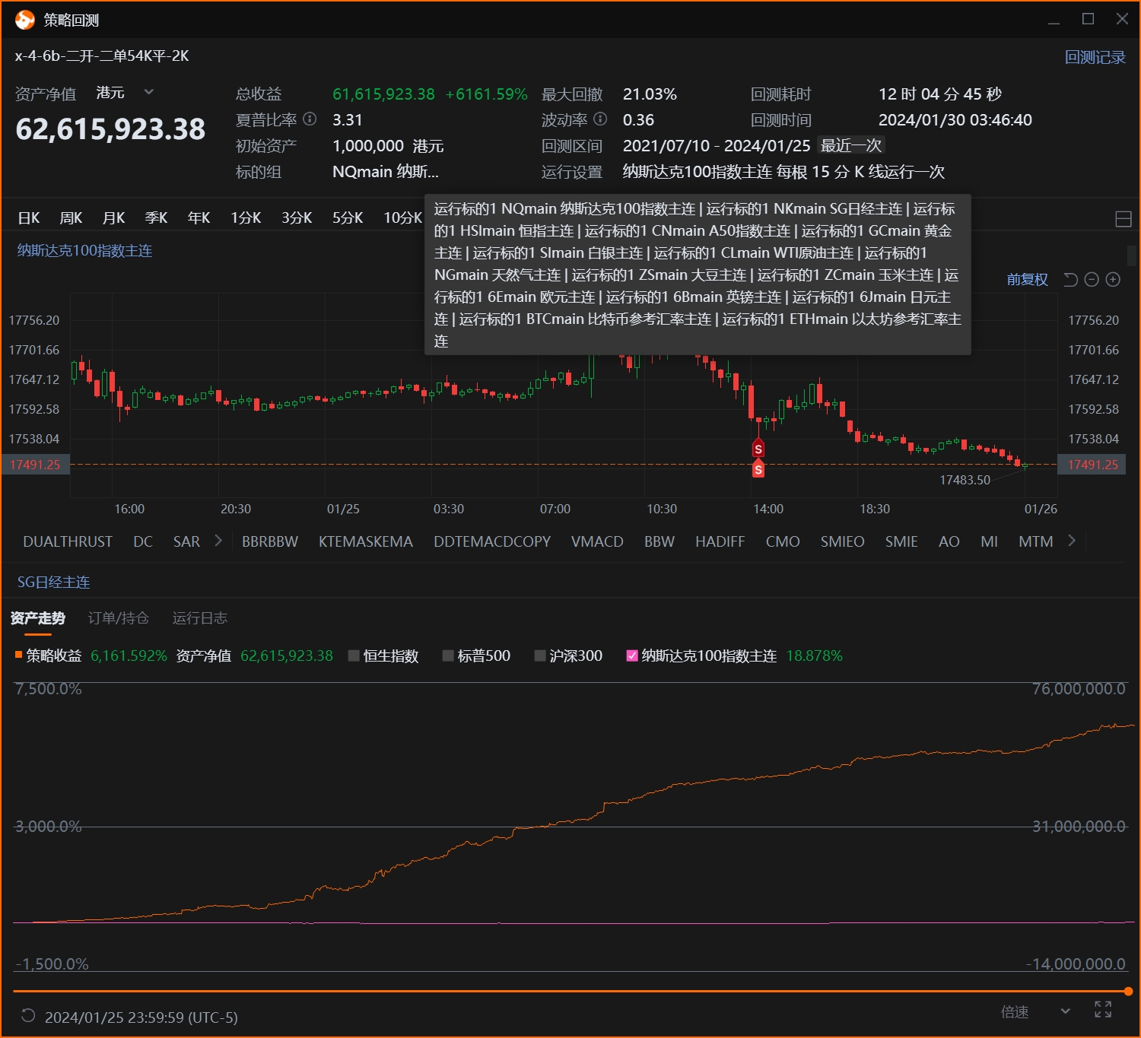Switch to 3分K timeframe

tap(297, 218)
